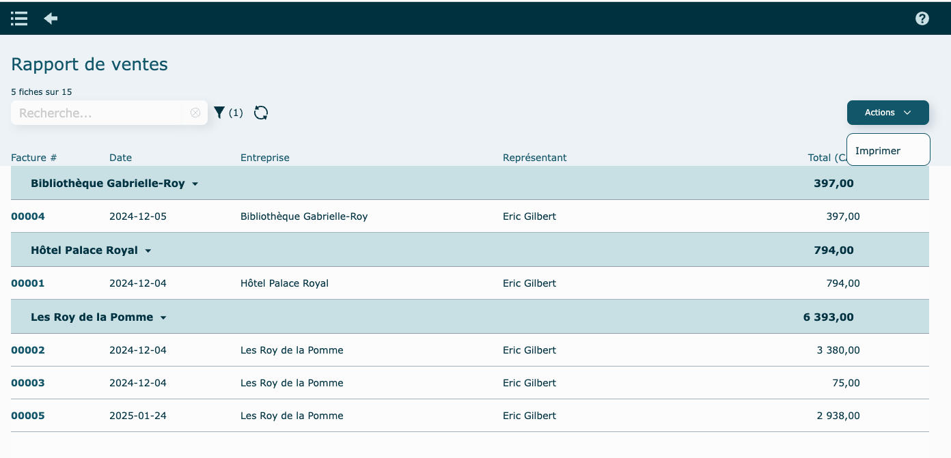Click in the Recherche search field

coord(99,113)
